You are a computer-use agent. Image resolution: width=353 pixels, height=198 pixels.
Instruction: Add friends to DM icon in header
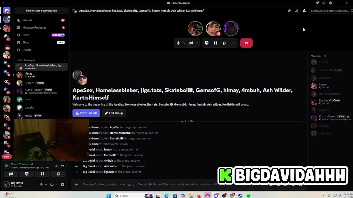coord(296,11)
